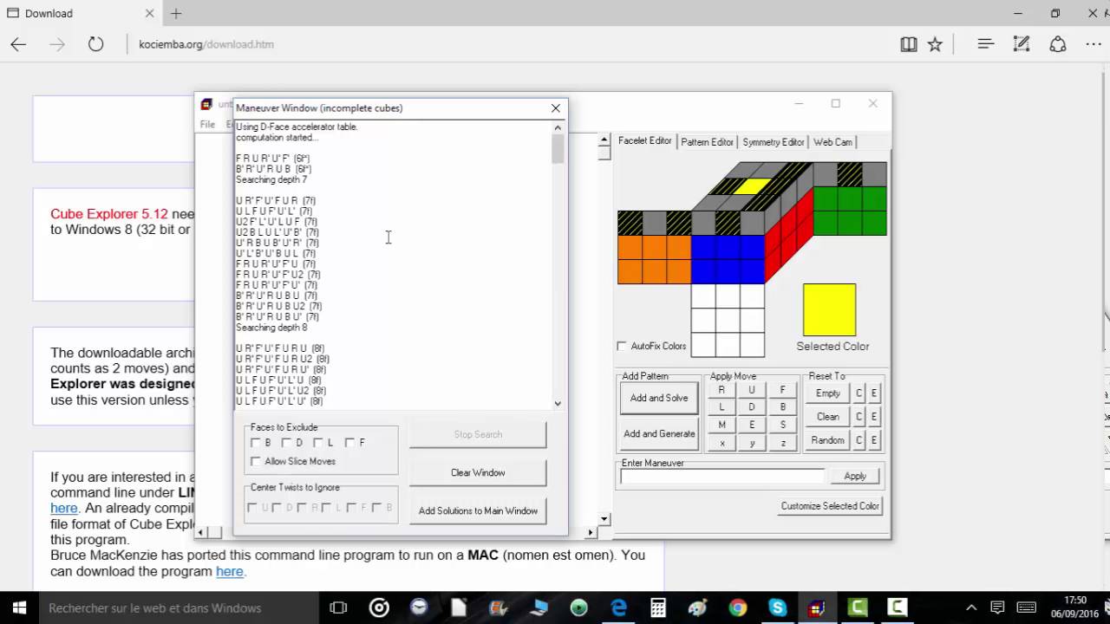The height and width of the screenshot is (624, 1110).
Task: Make a Web Note in Edge
Action: point(1022,44)
